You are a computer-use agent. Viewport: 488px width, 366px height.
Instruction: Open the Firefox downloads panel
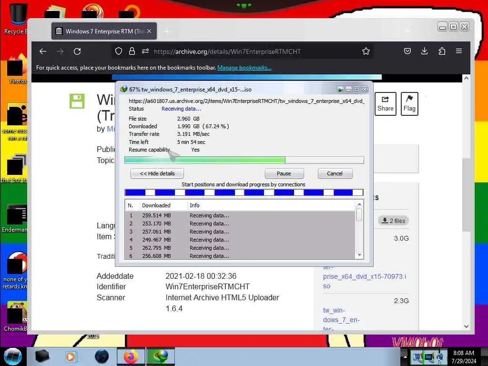[x=425, y=51]
